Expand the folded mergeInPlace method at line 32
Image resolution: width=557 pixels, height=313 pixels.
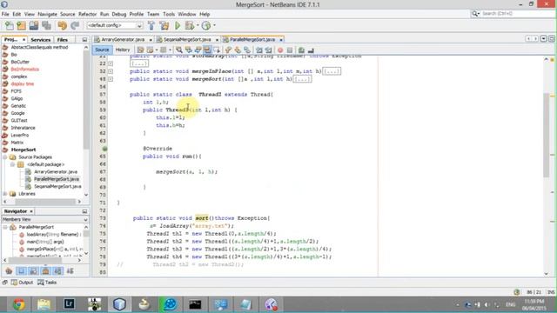111,71
